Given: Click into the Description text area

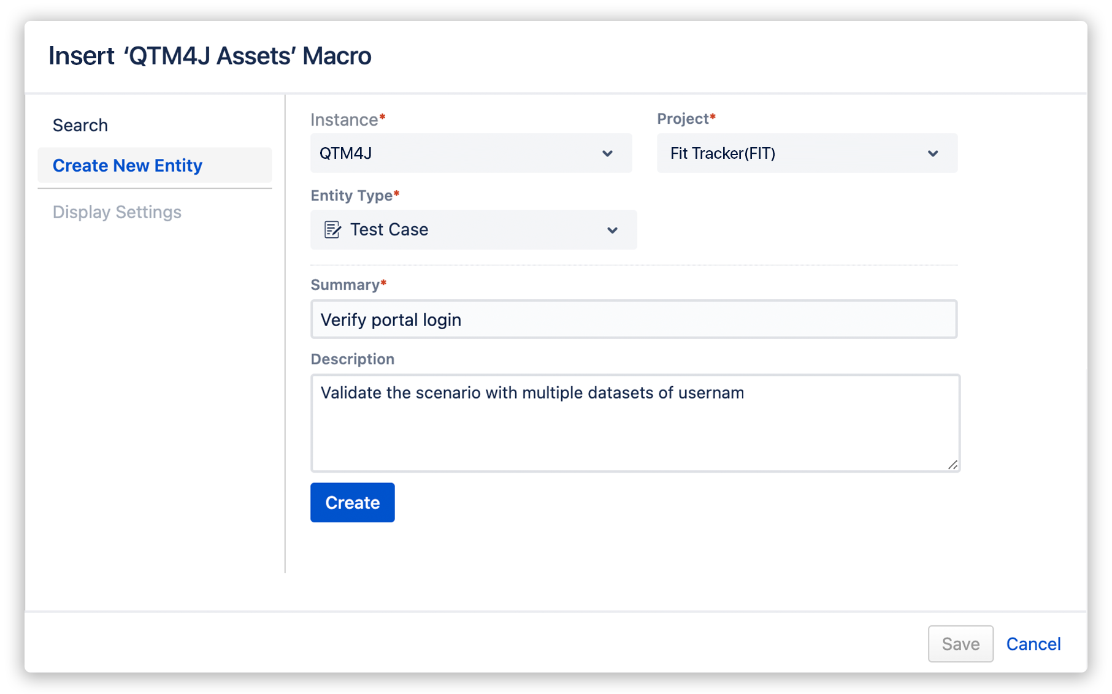Looking at the screenshot, I should (635, 423).
